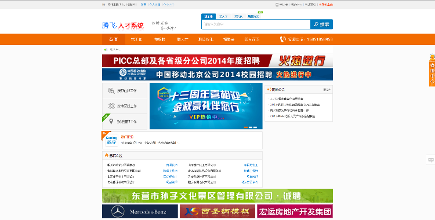Click the telephone icon in orange navbar

[282, 39]
